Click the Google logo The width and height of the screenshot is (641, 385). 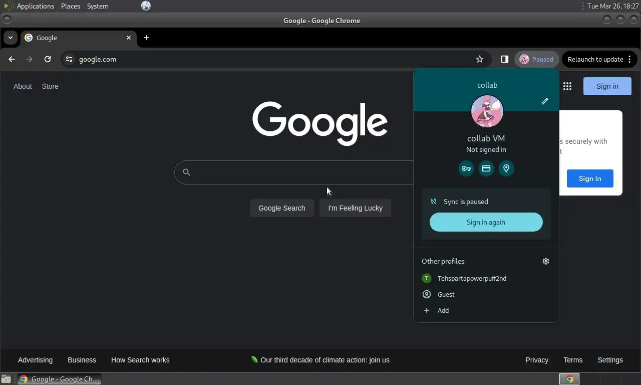point(320,123)
